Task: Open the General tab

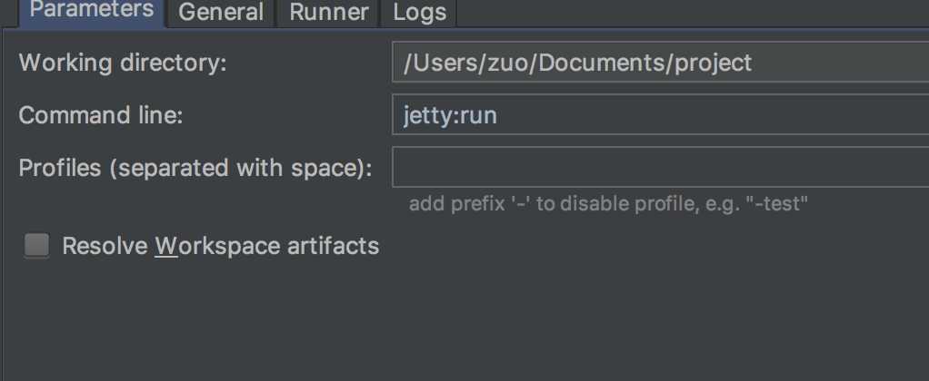Action: click(221, 12)
